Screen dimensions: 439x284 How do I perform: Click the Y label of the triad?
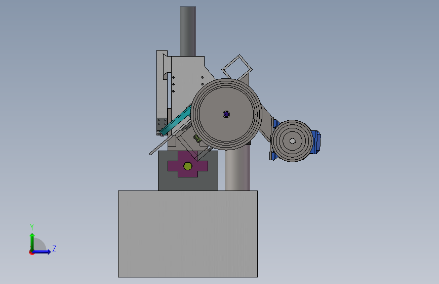click(32, 227)
